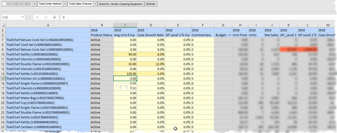Select column D header
This screenshot has width=337, height=133.
coord(151,25)
